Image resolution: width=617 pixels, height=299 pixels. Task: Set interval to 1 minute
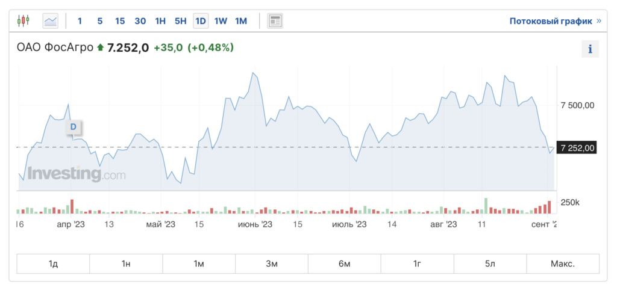80,21
